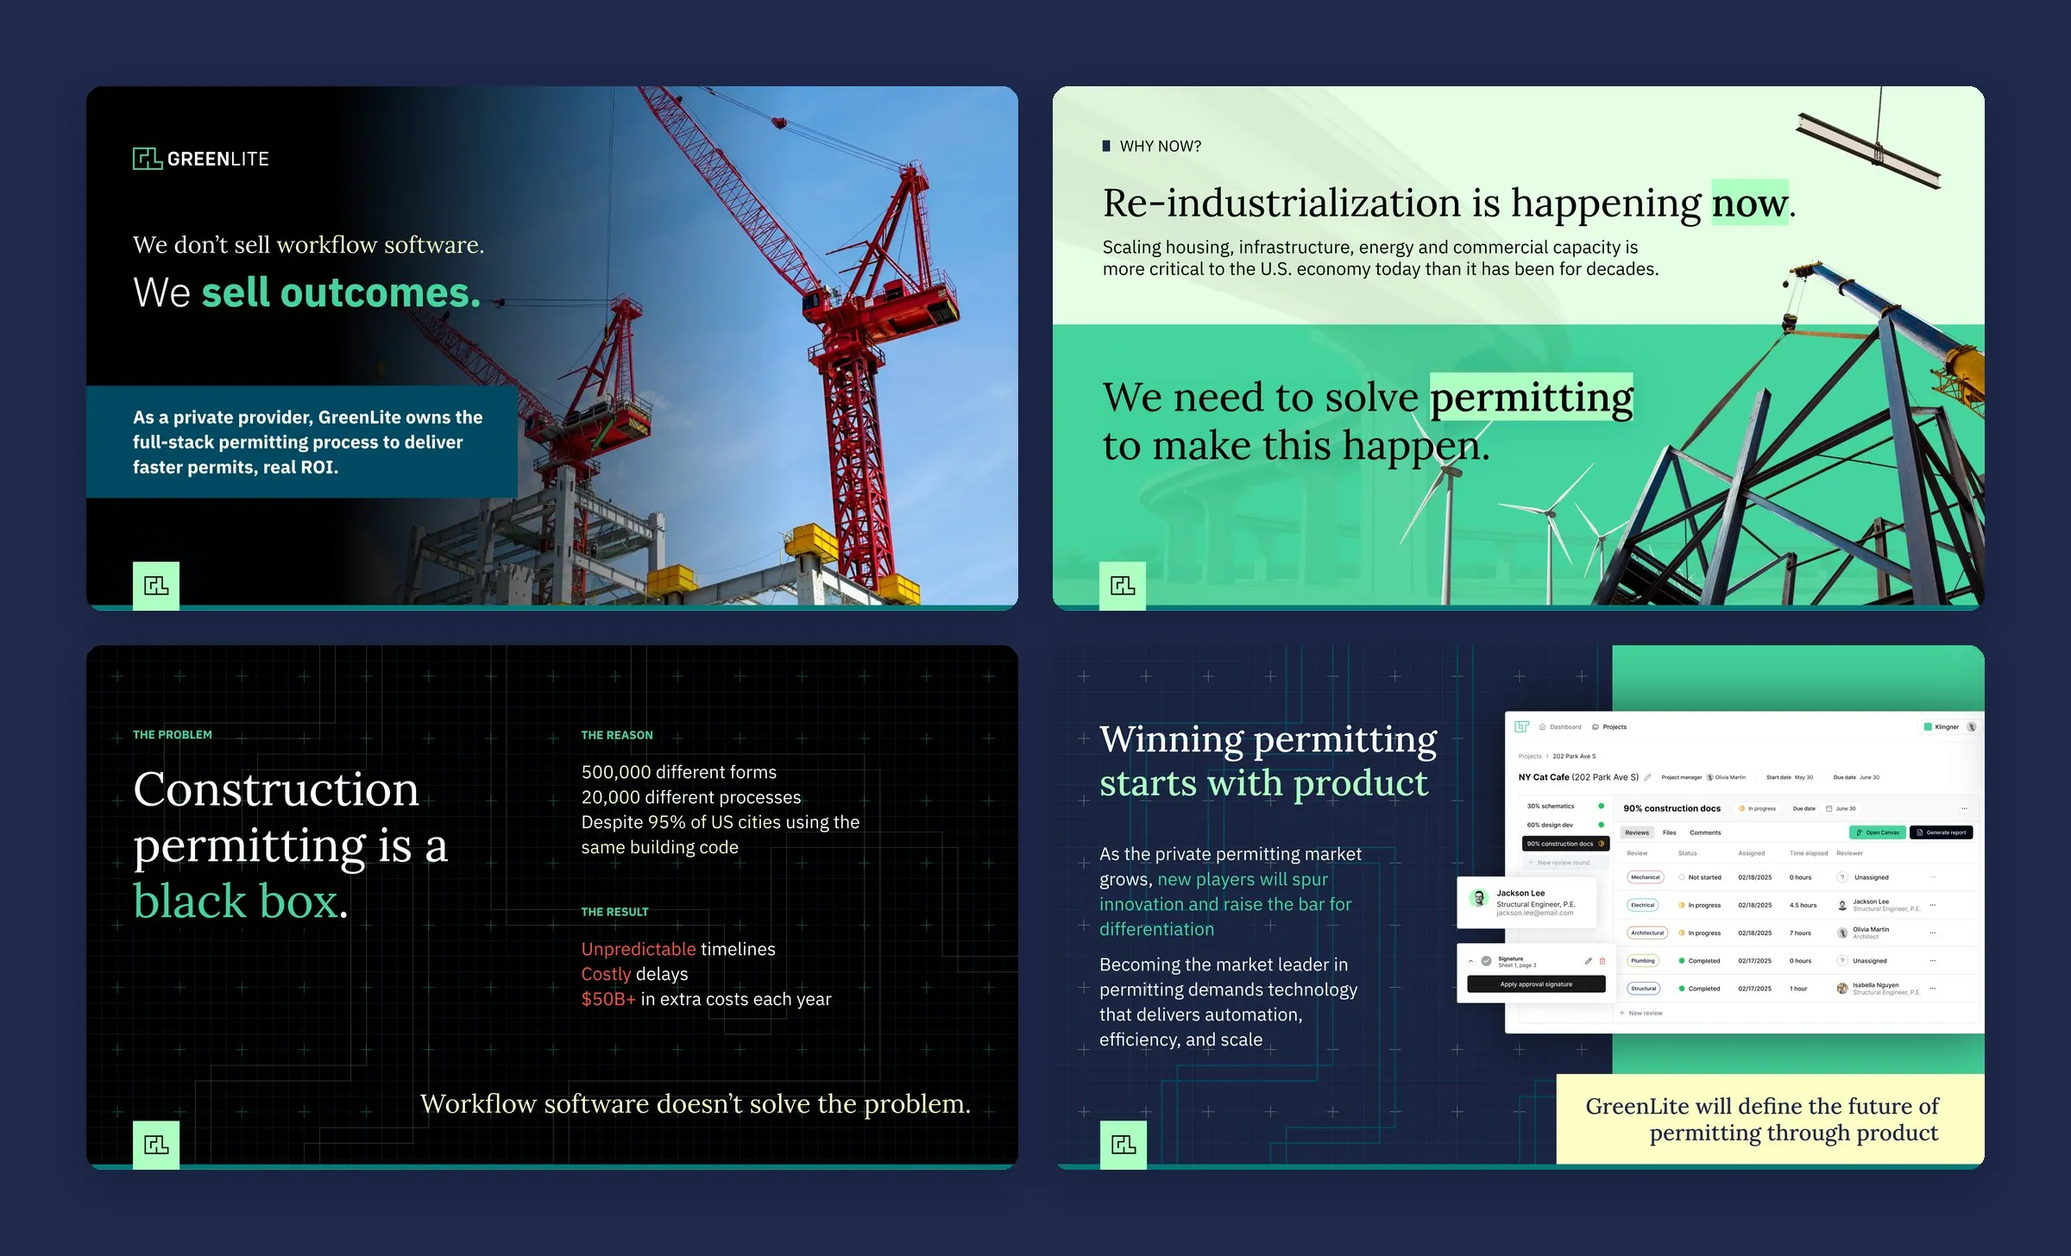Click the Structural review tag
This screenshot has width=2071, height=1256.
tap(1644, 989)
